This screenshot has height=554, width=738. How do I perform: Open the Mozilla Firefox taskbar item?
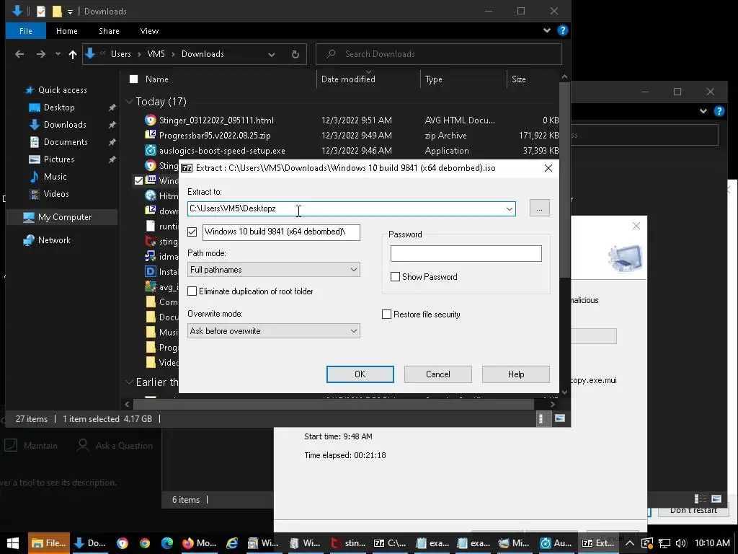point(199,543)
